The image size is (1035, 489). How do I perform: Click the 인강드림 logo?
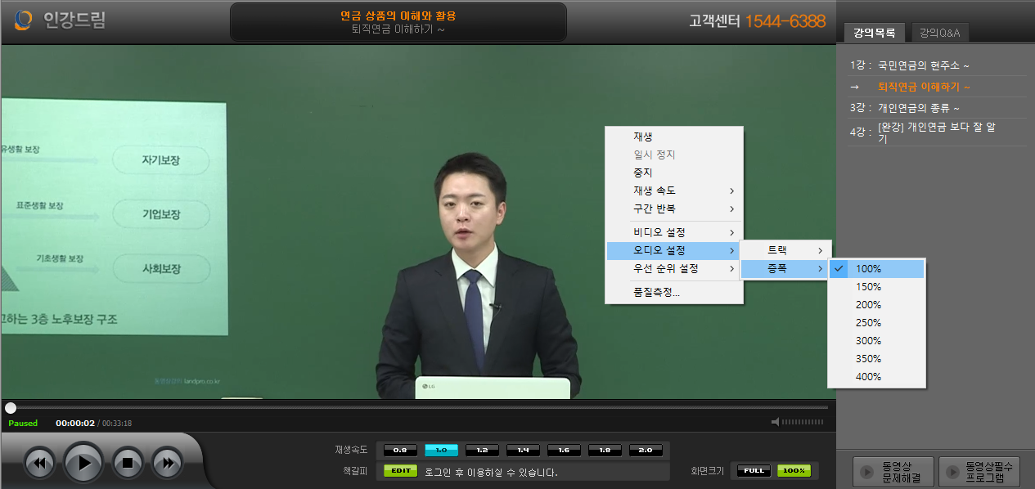[x=60, y=20]
